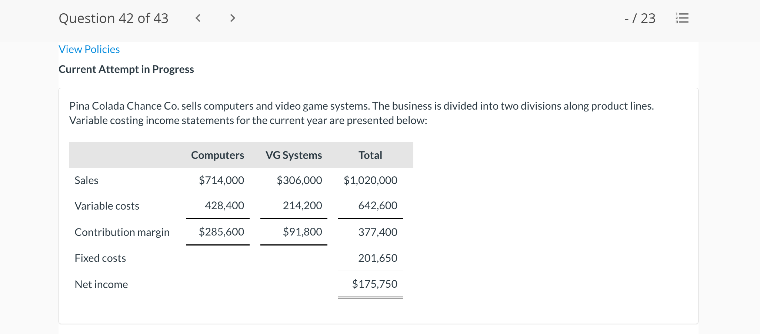The height and width of the screenshot is (334, 760).
Task: Click Current Attempt in Progress text
Action: tap(126, 69)
